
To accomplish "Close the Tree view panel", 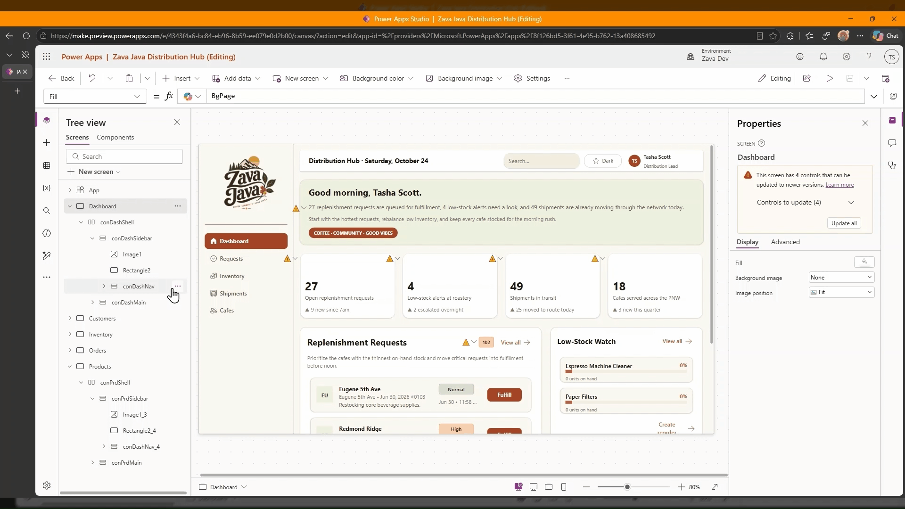I will (x=177, y=122).
